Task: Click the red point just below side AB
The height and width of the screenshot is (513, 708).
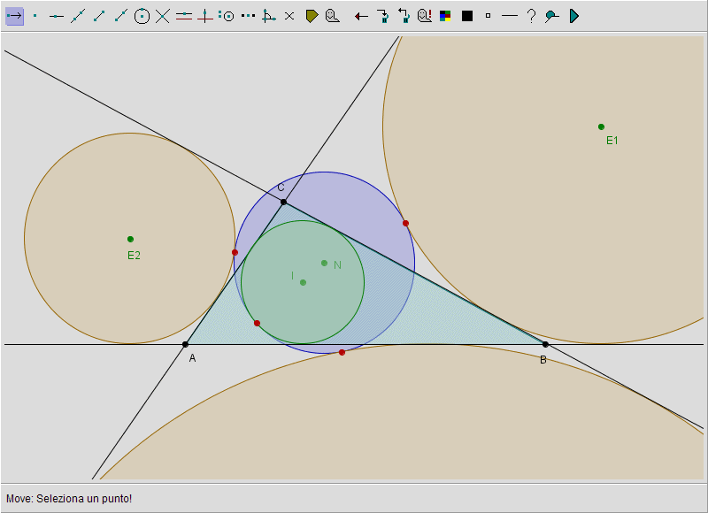Action: click(342, 352)
